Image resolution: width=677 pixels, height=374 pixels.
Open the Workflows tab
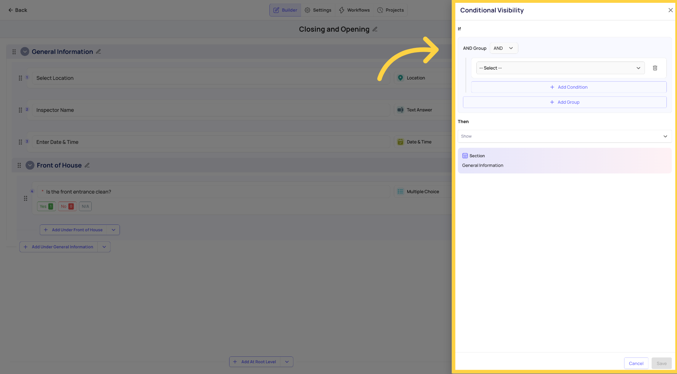click(354, 10)
